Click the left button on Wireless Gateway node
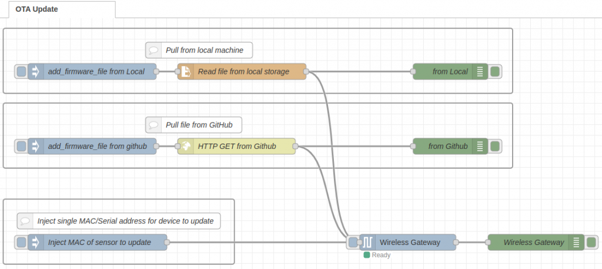This screenshot has width=602, height=269. [353, 242]
